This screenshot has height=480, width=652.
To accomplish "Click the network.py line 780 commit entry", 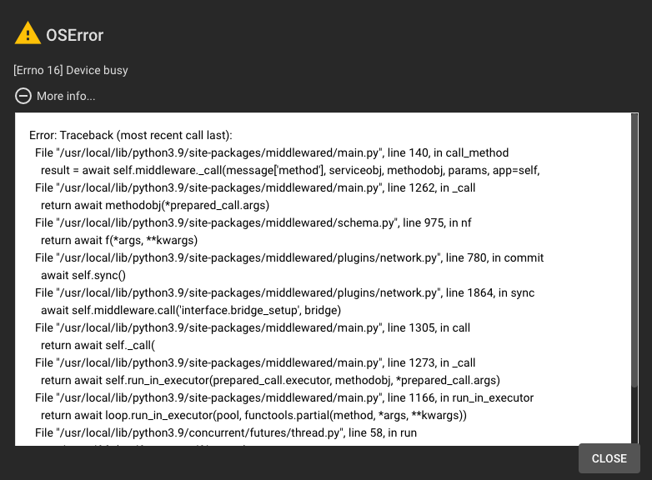I will 289,258.
